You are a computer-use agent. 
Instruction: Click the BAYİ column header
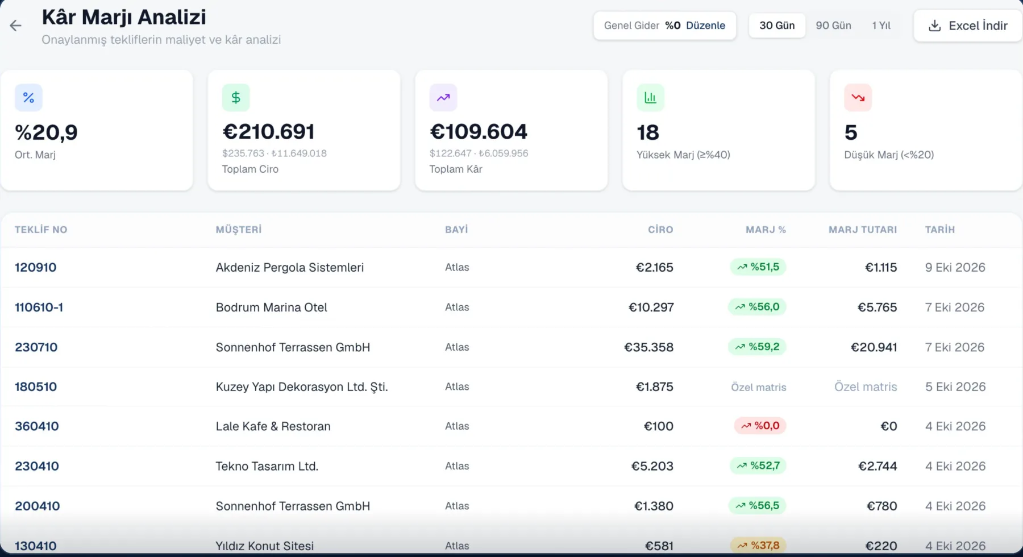pos(456,230)
